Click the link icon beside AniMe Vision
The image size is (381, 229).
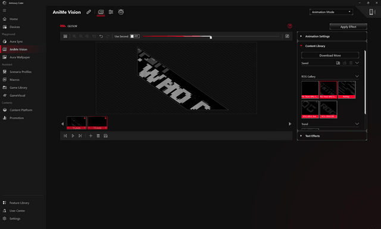[x=89, y=12]
